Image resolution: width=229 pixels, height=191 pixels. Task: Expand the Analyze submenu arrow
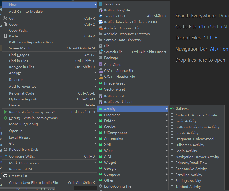tap(95, 73)
